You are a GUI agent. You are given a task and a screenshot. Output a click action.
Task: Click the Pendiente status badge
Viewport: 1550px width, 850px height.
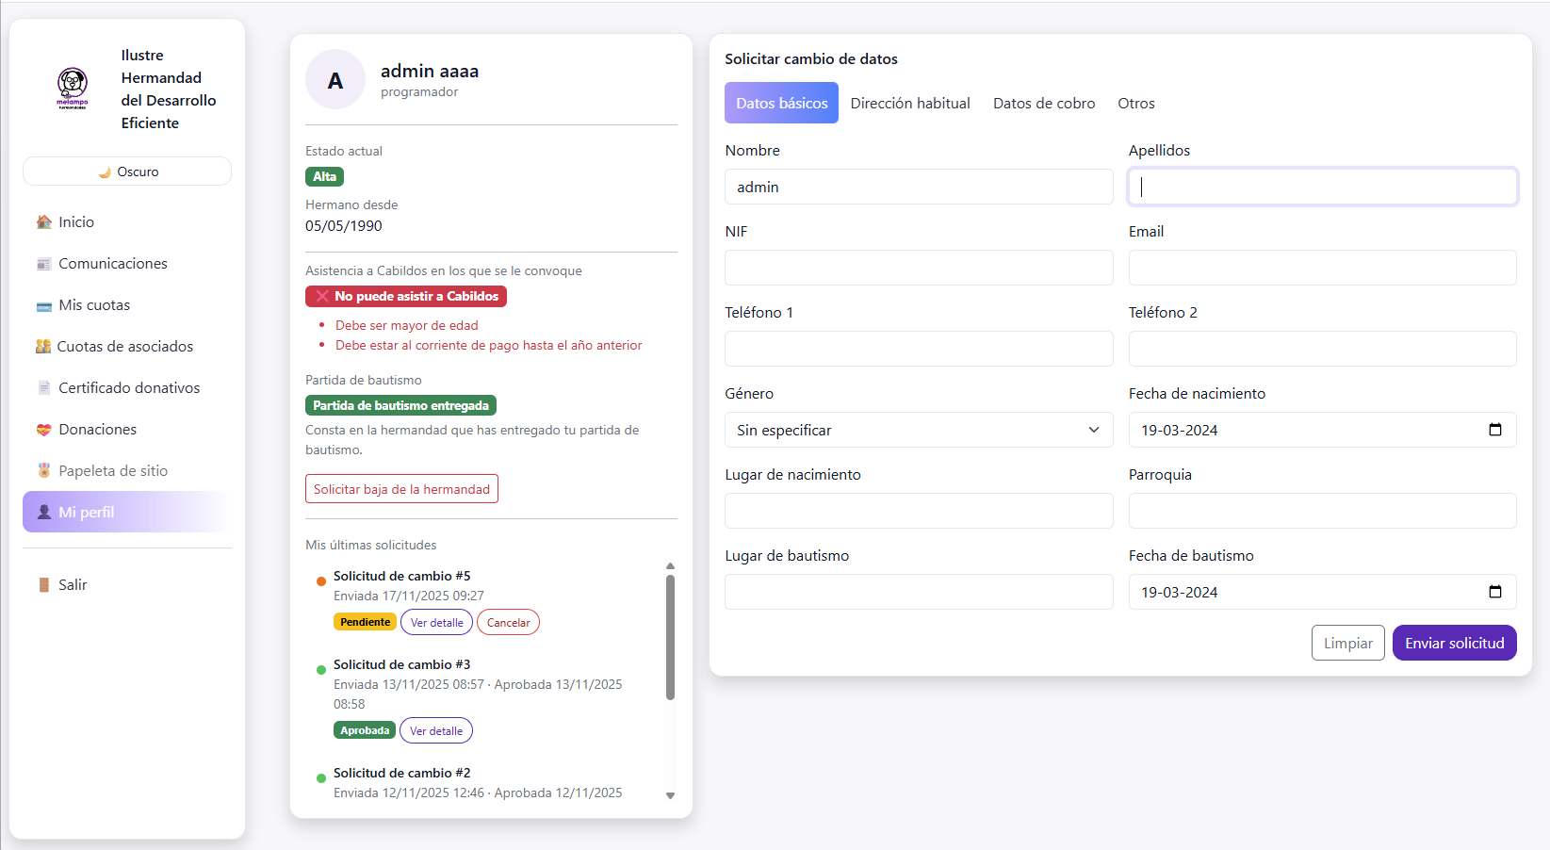click(365, 622)
